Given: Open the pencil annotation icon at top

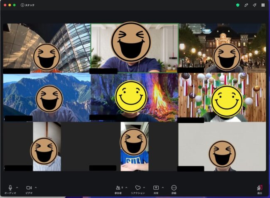Looking at the screenshot, I should pyautogui.click(x=246, y=5).
